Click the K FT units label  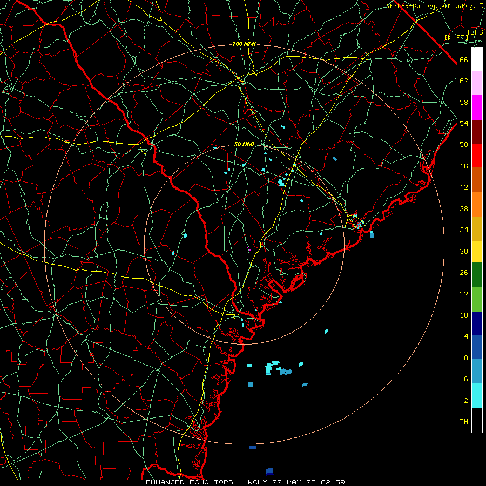(456, 38)
